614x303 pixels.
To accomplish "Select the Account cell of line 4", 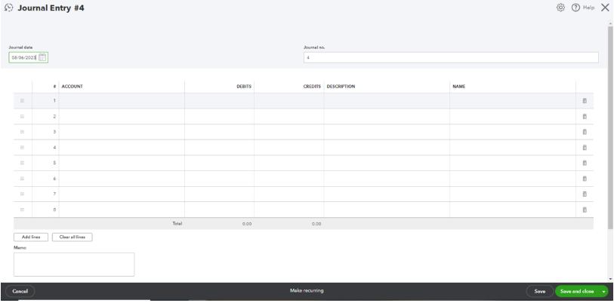I will click(122, 148).
